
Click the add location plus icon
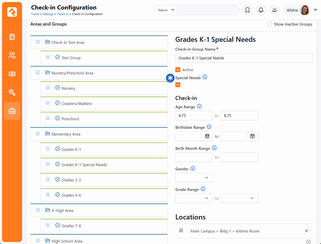(308, 242)
